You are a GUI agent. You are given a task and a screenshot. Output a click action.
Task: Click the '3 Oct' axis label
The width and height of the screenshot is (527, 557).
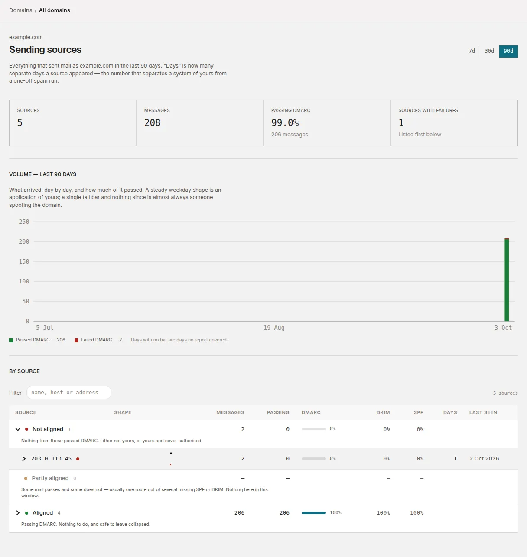[503, 328]
